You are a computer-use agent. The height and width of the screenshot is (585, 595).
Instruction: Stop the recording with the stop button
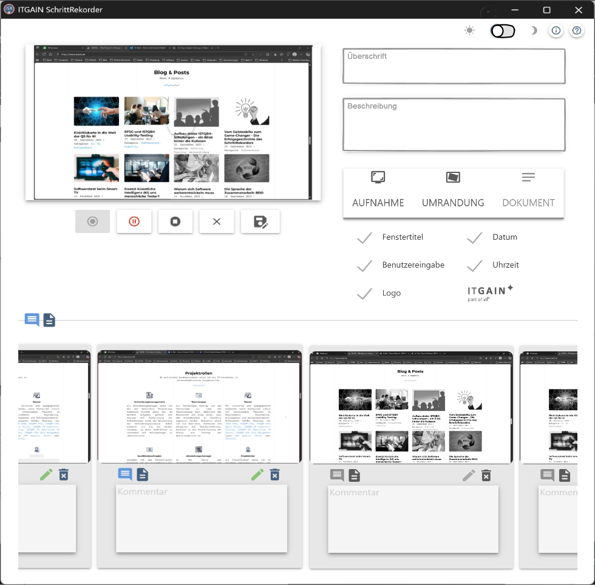[x=175, y=221]
